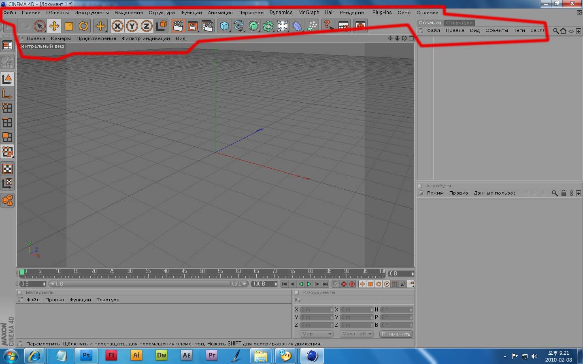
Task: Play animation backward
Action: click(301, 284)
